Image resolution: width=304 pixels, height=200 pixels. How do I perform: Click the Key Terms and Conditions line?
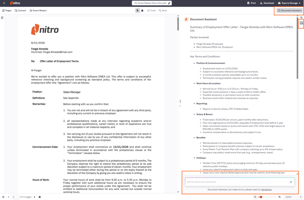pyautogui.click(x=205, y=56)
